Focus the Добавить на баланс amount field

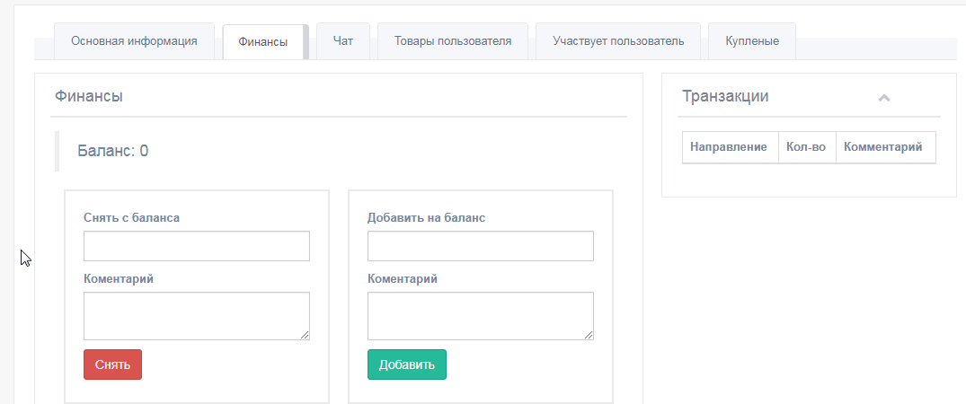point(481,246)
